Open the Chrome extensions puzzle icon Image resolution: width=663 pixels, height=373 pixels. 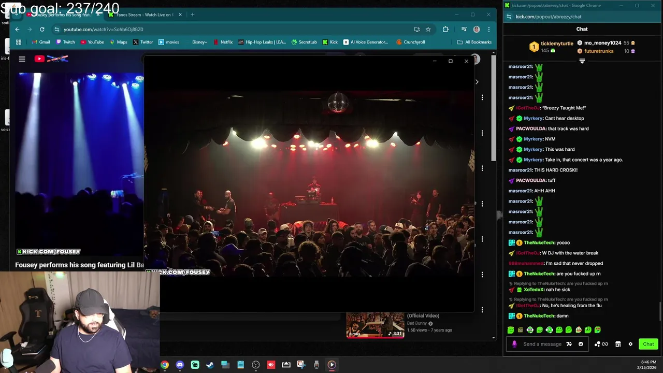pos(445,30)
